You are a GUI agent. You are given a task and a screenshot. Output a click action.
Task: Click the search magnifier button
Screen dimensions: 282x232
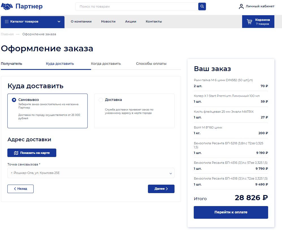click(x=202, y=6)
